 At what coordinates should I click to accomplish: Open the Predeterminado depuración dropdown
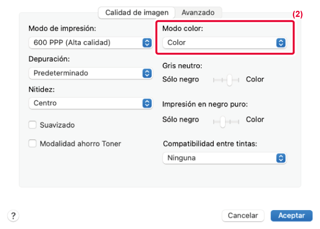click(91, 73)
